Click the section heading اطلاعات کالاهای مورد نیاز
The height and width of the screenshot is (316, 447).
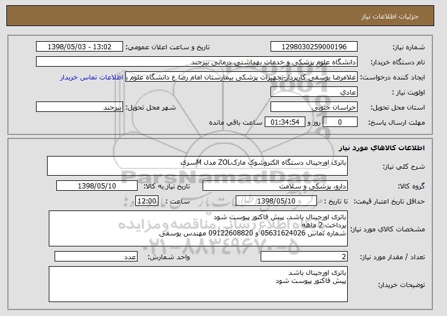(x=382, y=148)
